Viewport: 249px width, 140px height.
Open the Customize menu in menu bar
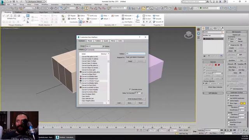point(88,5)
